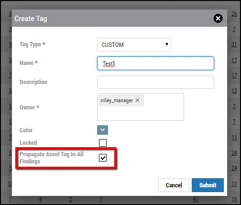Click the Propagate Asset Tag to All Findings label
This screenshot has width=241, height=205.
pos(52,158)
